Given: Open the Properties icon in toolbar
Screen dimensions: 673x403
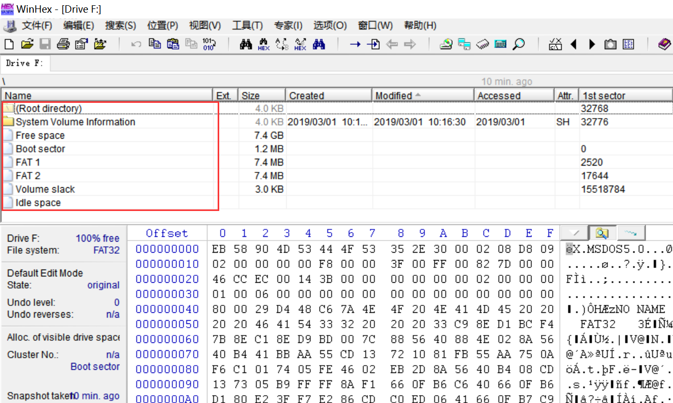Looking at the screenshot, I should [x=81, y=44].
